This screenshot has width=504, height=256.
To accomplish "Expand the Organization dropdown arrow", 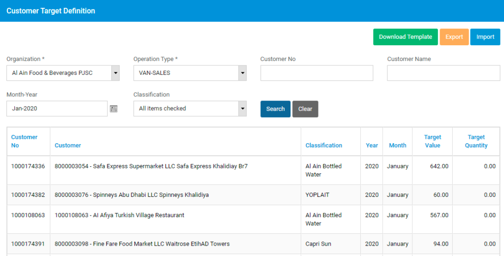I will [x=115, y=73].
